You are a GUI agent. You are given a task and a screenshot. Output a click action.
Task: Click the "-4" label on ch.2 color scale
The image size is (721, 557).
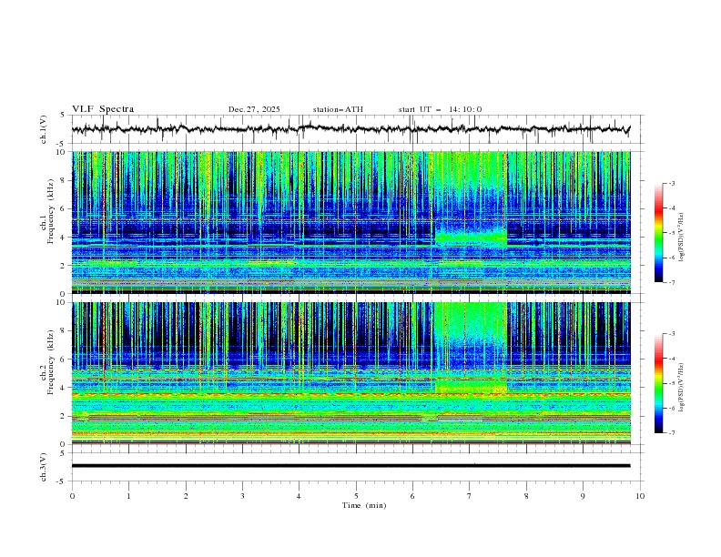[x=671, y=359]
